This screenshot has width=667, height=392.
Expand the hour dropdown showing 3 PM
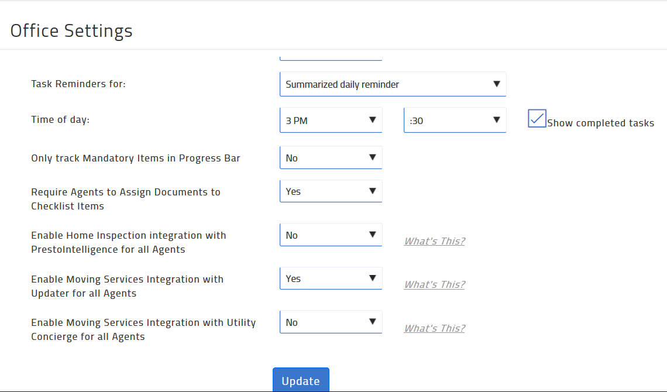click(331, 120)
